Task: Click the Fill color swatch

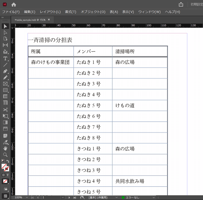Action: (x=4, y=166)
